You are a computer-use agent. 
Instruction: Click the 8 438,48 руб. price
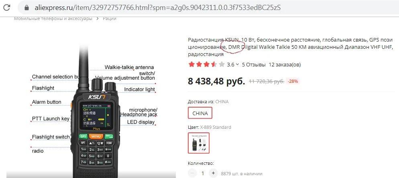point(216,81)
